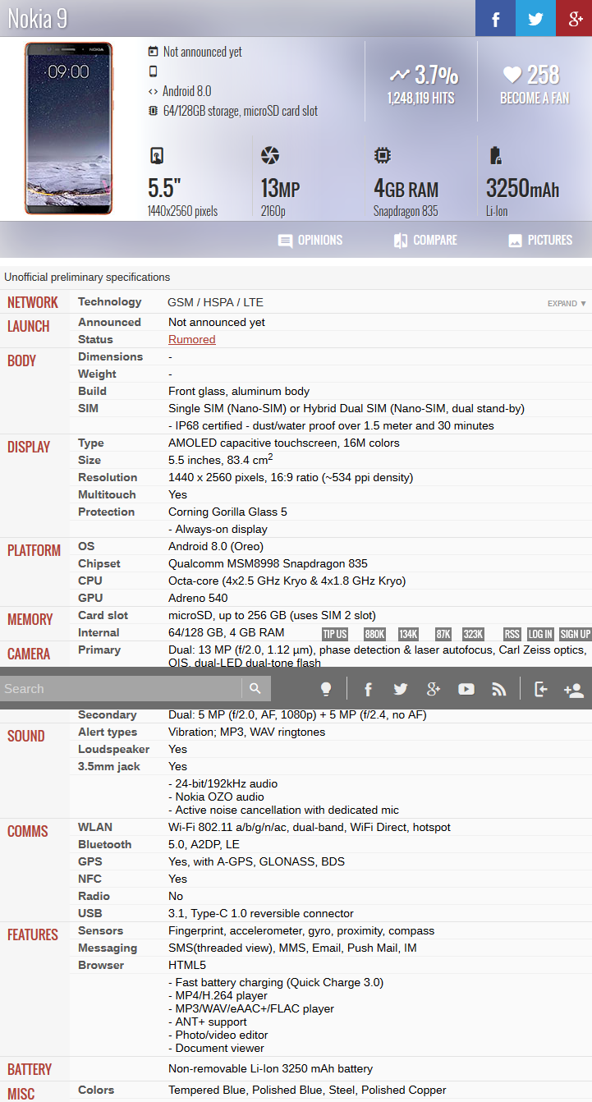Click the 880K followers badge
Image resolution: width=592 pixels, height=1102 pixels.
(x=375, y=634)
